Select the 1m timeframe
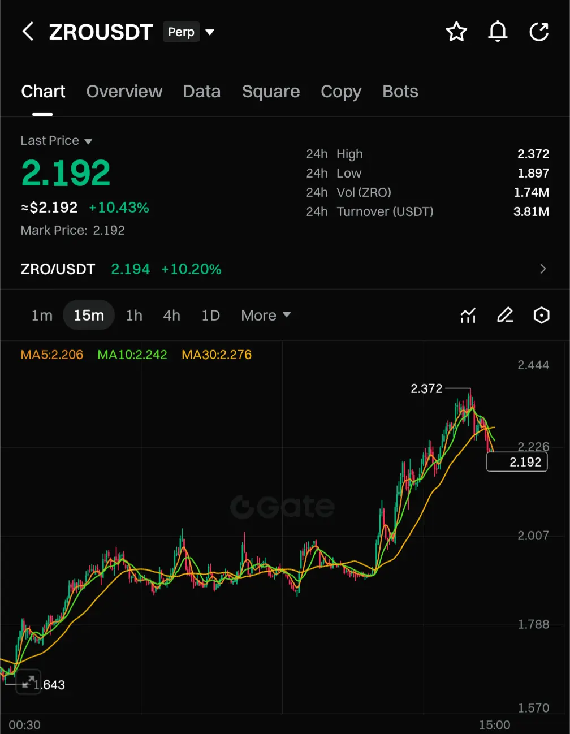The height and width of the screenshot is (734, 570). click(42, 316)
